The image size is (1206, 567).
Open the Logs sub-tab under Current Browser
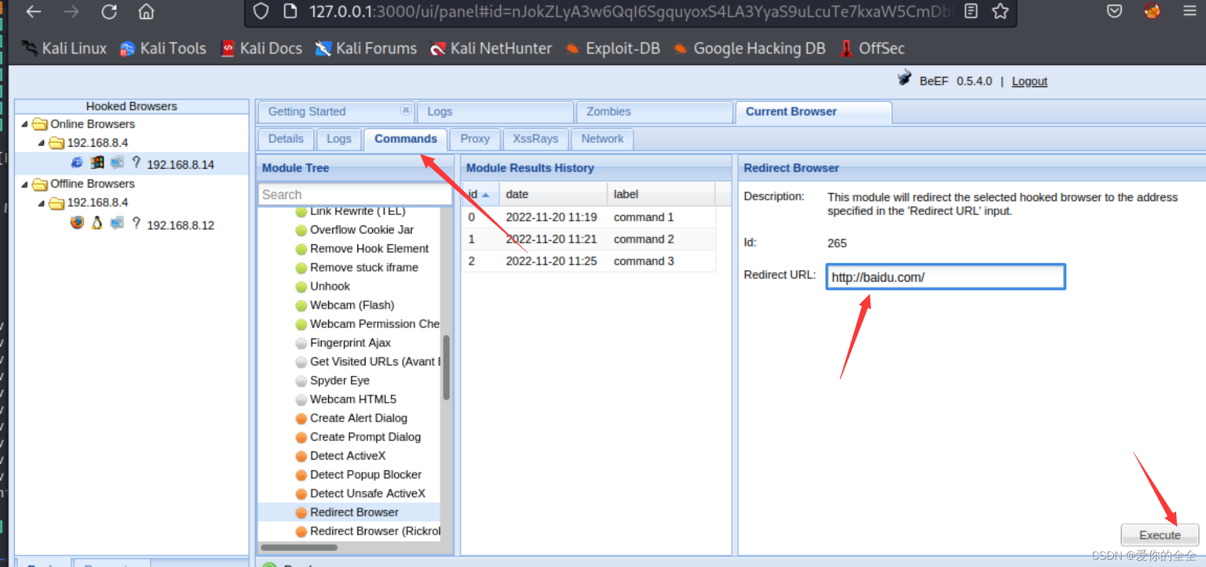(x=339, y=139)
